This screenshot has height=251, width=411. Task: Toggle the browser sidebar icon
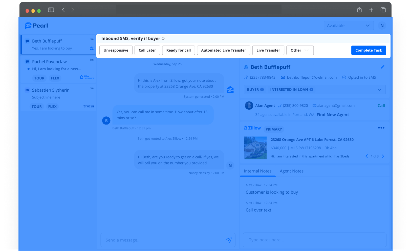51,10
